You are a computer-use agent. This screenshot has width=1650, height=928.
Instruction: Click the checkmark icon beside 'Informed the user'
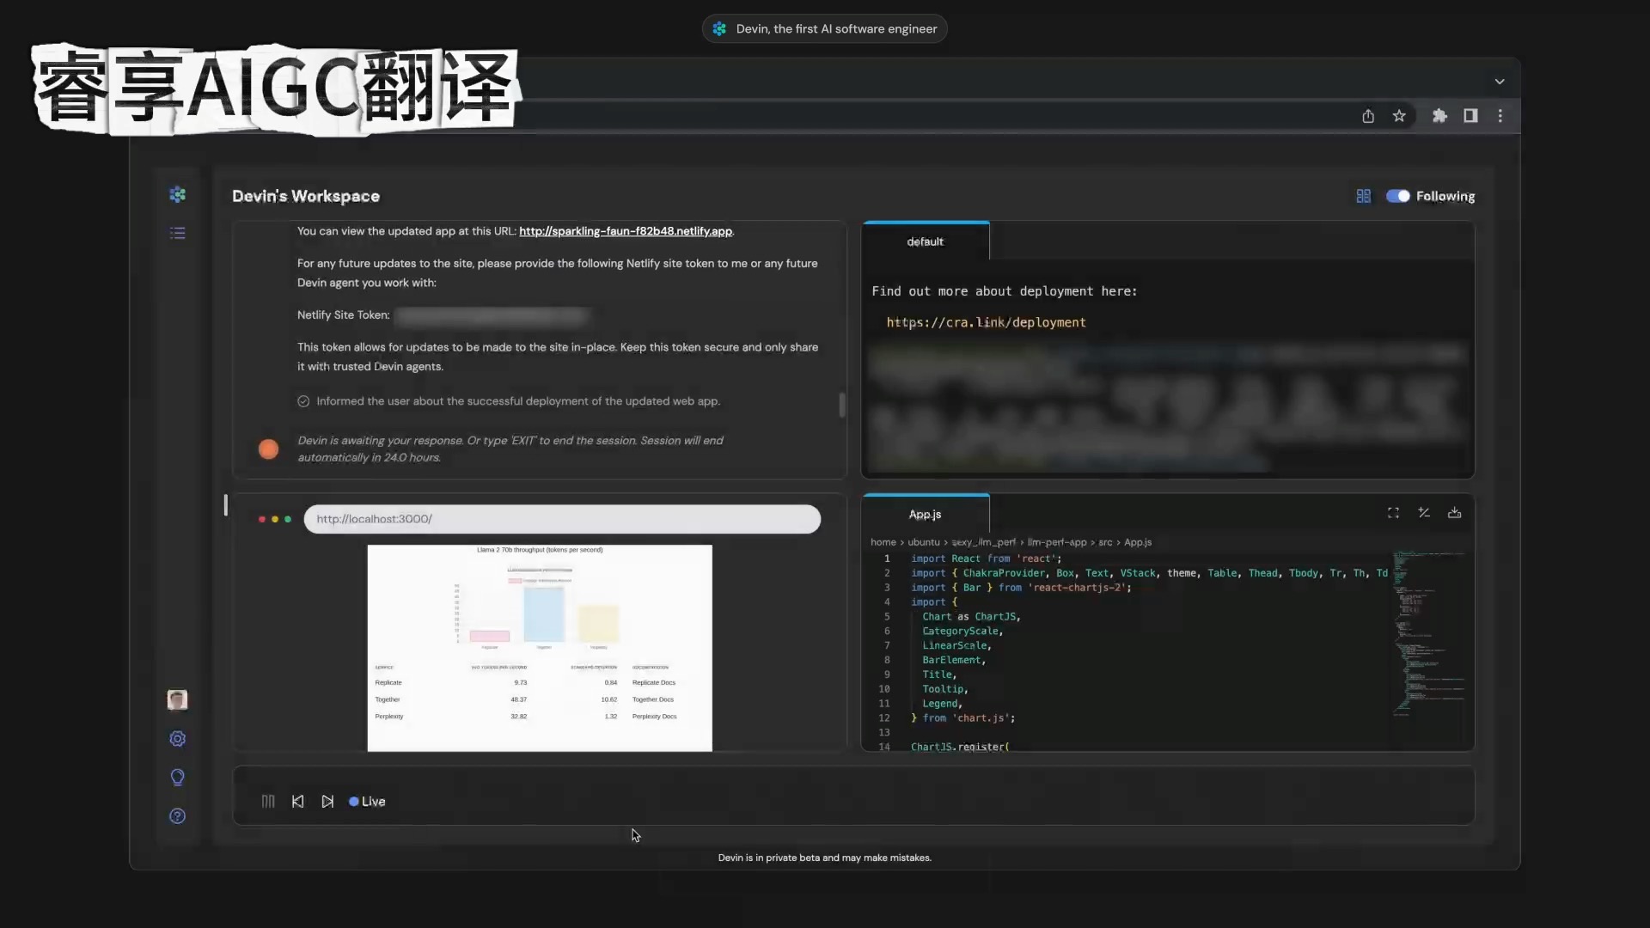pos(303,401)
